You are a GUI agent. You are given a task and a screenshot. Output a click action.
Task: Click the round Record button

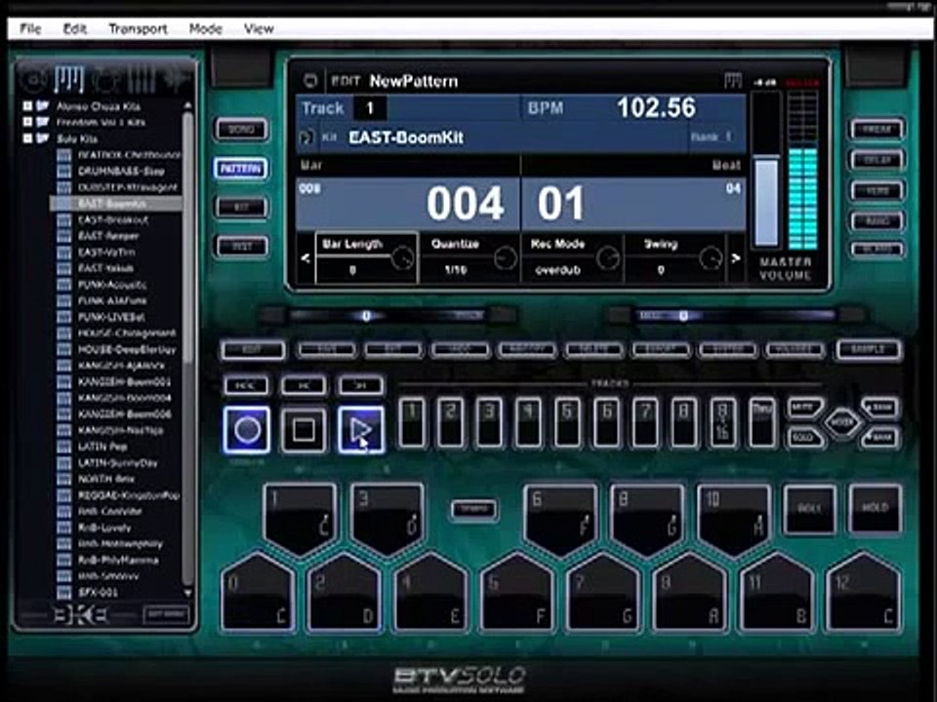click(x=247, y=430)
